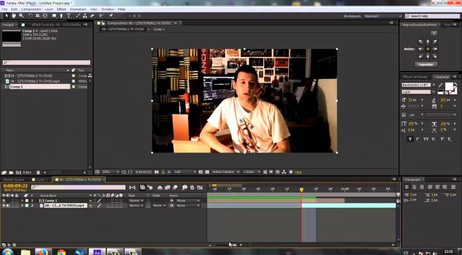The height and width of the screenshot is (255, 462).
Task: Open Composition Mini-Flowchart in timeline
Action: coord(133,187)
